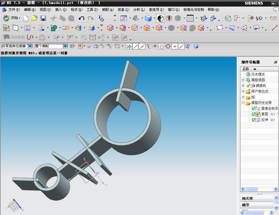Click the navigator horizontal scrollbar thumb

pyautogui.click(x=251, y=189)
